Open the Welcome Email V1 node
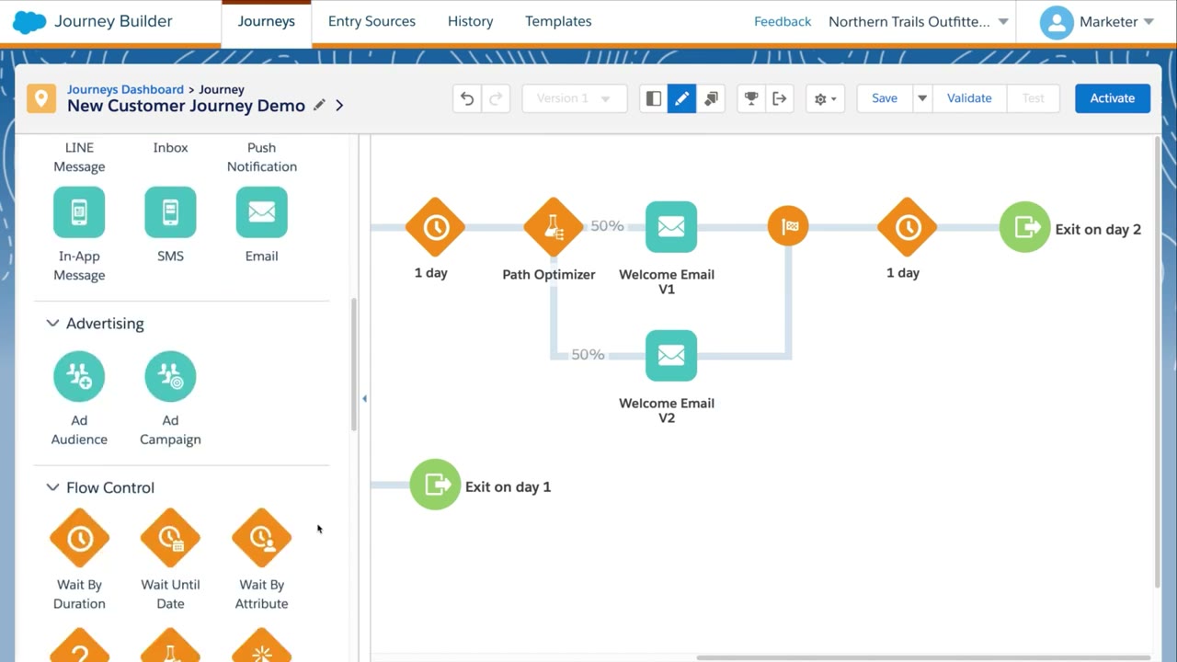Image resolution: width=1177 pixels, height=662 pixels. click(671, 227)
